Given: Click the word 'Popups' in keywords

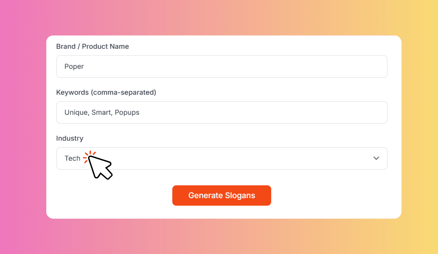Looking at the screenshot, I should click(127, 112).
